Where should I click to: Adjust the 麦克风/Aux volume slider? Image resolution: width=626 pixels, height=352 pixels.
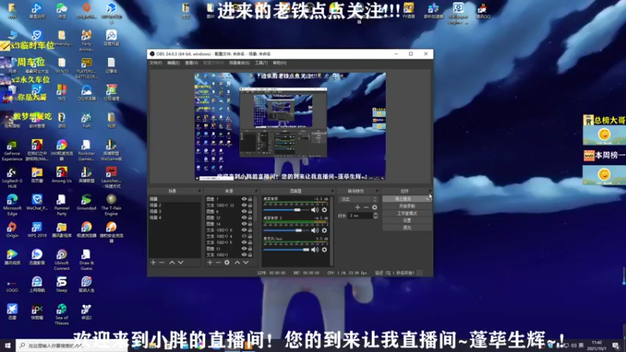pos(286,250)
